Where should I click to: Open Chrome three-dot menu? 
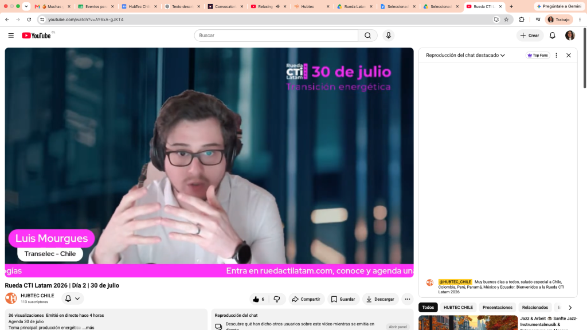(x=580, y=19)
